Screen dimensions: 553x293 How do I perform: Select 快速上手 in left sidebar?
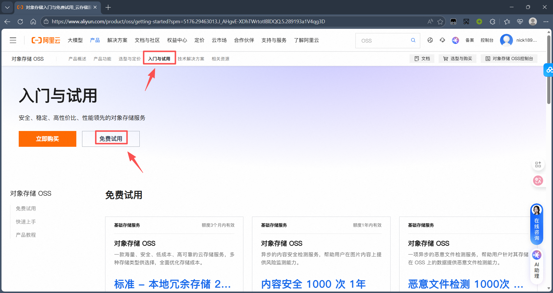26,222
